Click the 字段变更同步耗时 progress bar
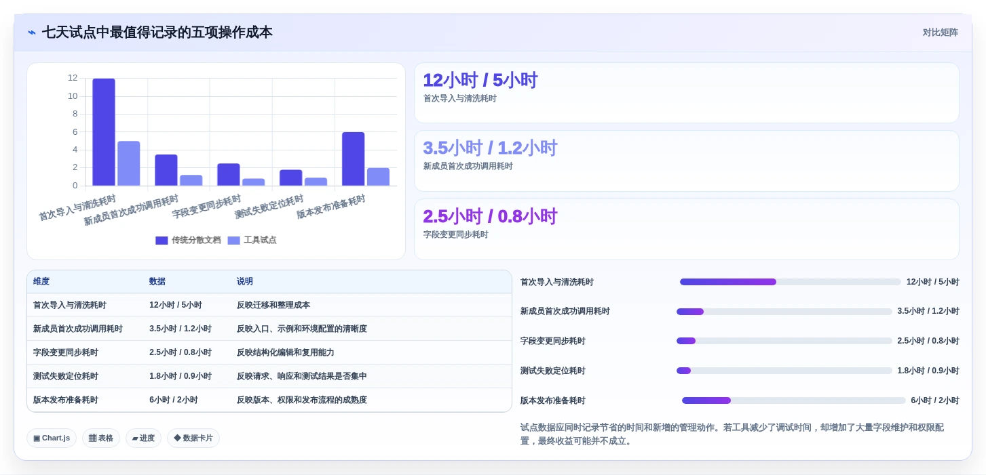 [x=784, y=341]
